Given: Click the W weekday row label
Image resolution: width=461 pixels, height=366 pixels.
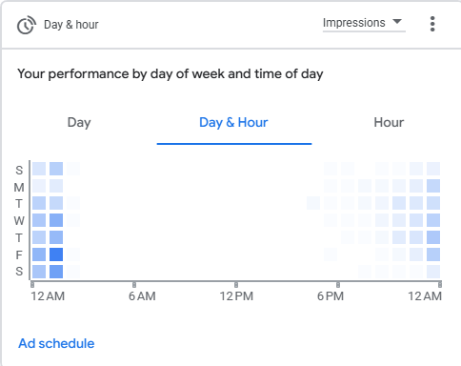Looking at the screenshot, I should pyautogui.click(x=19, y=220).
